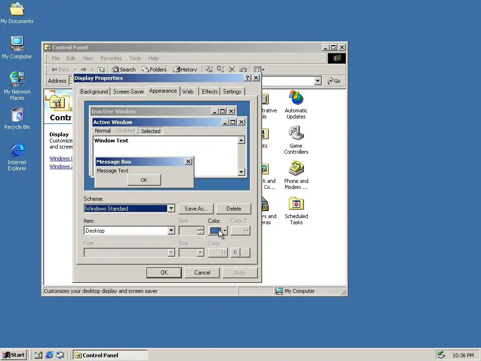Click preview OK button in message box
Image resolution: width=481 pixels, height=361 pixels.
(144, 180)
